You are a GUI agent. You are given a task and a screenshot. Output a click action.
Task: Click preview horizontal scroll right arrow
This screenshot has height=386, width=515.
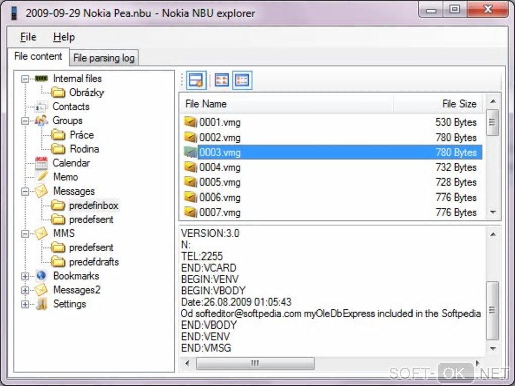point(478,363)
